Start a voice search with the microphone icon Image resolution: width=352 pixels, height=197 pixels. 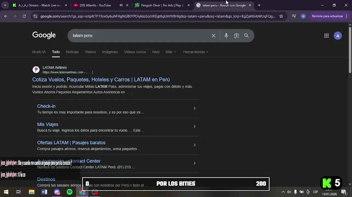click(x=226, y=36)
